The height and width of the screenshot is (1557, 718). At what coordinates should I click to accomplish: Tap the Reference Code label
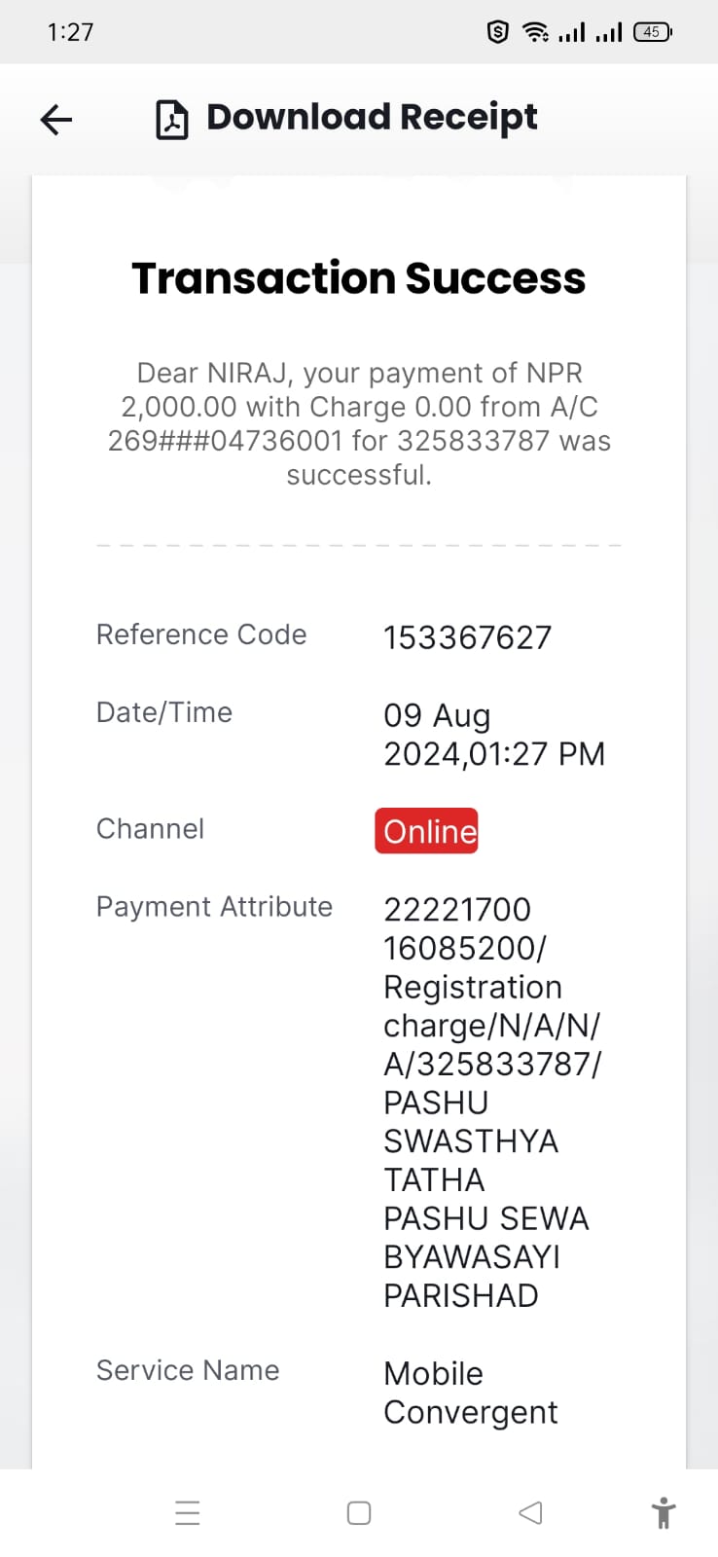pyautogui.click(x=201, y=634)
